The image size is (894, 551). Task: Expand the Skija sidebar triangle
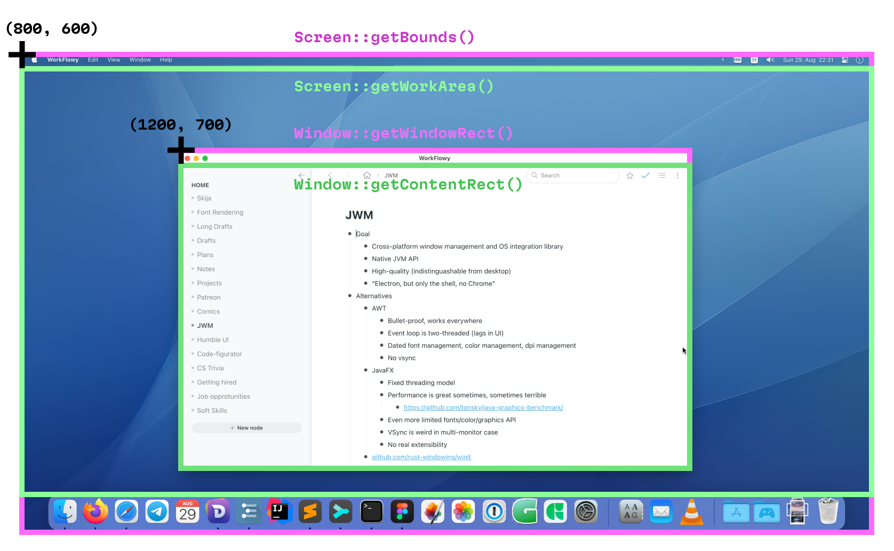193,198
